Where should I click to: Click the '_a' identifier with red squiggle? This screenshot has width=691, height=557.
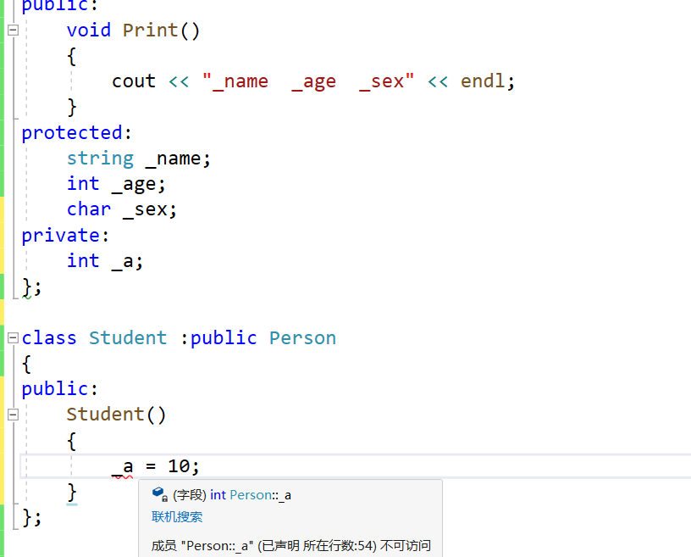pyautogui.click(x=123, y=466)
